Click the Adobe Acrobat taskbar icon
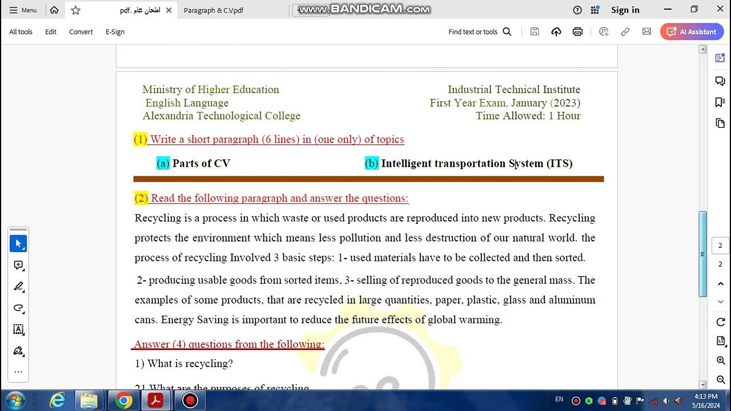This screenshot has height=411, width=731. tap(156, 401)
